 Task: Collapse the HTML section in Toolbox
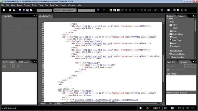point(167,19)
